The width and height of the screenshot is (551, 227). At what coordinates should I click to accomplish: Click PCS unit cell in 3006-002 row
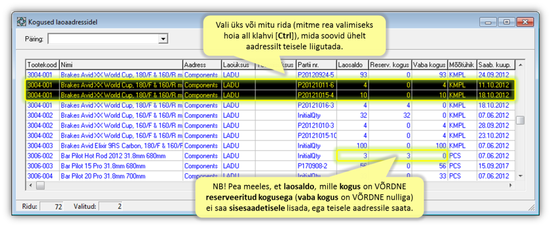point(462,156)
